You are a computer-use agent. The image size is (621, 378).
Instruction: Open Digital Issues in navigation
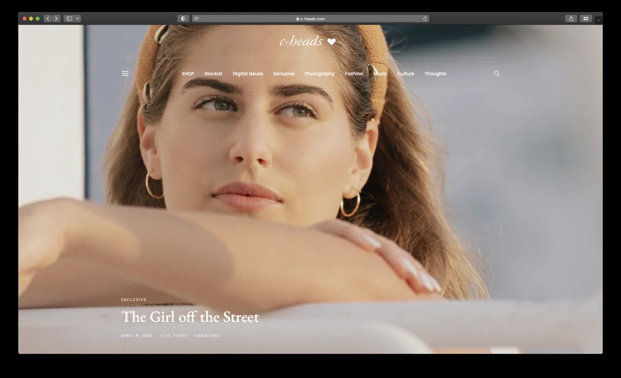(248, 74)
